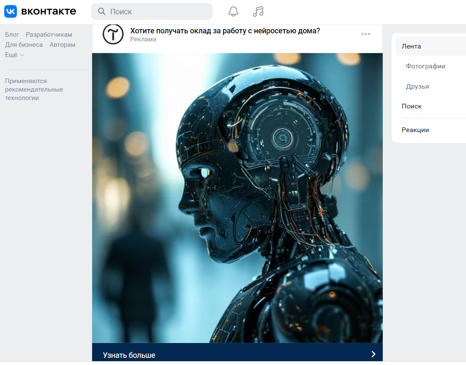Open the ad post three-dots menu
Screen dimensions: 466x365
click(x=365, y=34)
